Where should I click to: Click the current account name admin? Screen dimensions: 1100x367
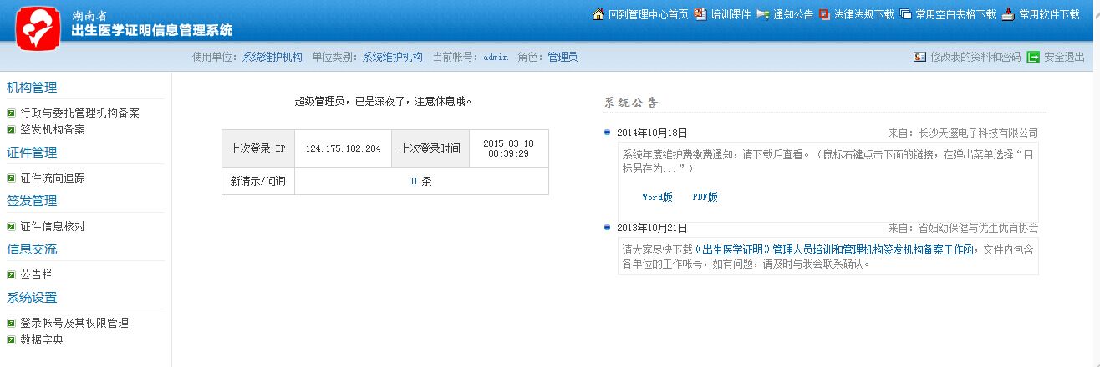click(x=496, y=58)
